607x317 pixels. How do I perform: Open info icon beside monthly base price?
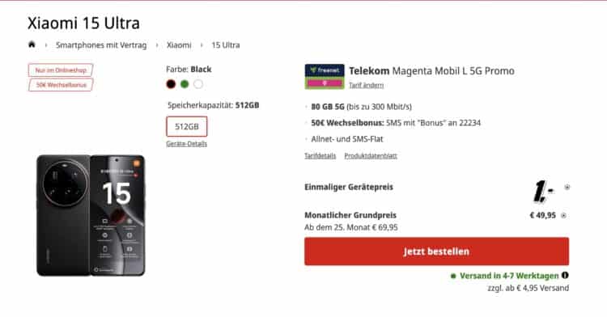click(563, 216)
